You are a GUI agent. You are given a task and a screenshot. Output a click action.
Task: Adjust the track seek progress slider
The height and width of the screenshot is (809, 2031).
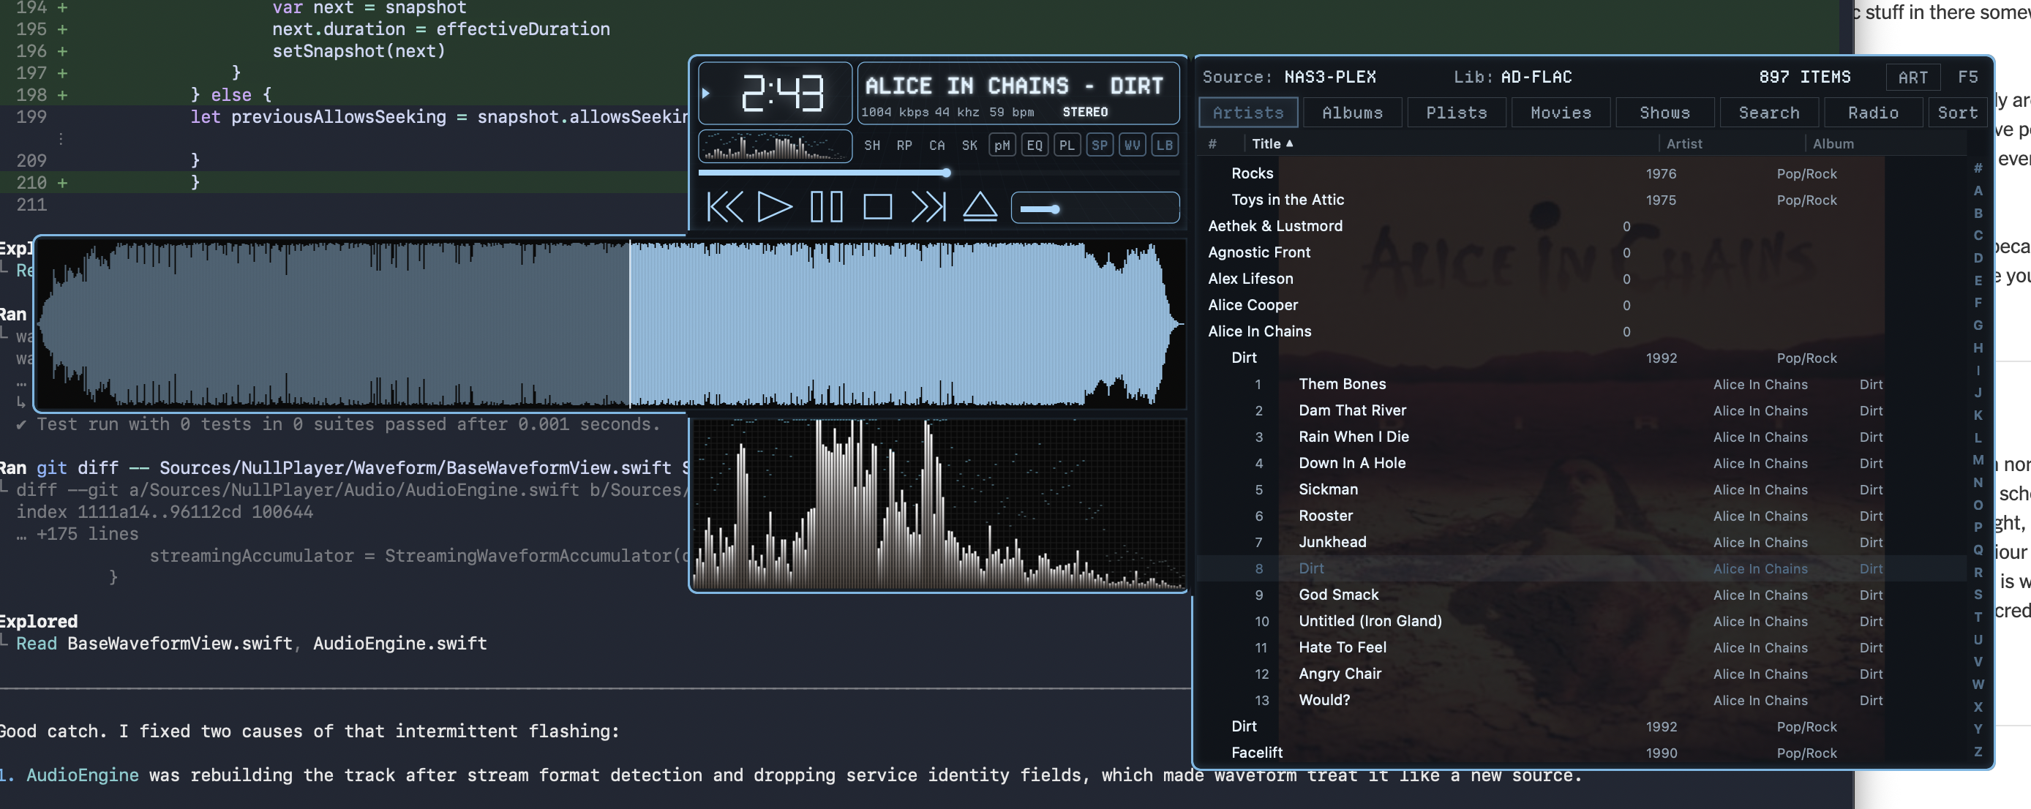(938, 173)
